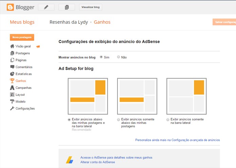
Task: Click the Postagens documents icon in sidebar
Action: (x=12, y=53)
